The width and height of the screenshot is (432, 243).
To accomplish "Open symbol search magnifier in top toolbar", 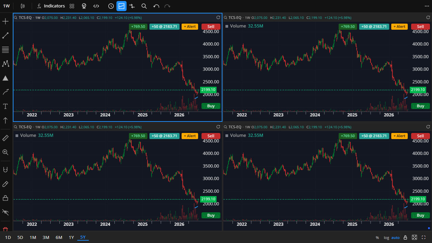I will pyautogui.click(x=144, y=6).
